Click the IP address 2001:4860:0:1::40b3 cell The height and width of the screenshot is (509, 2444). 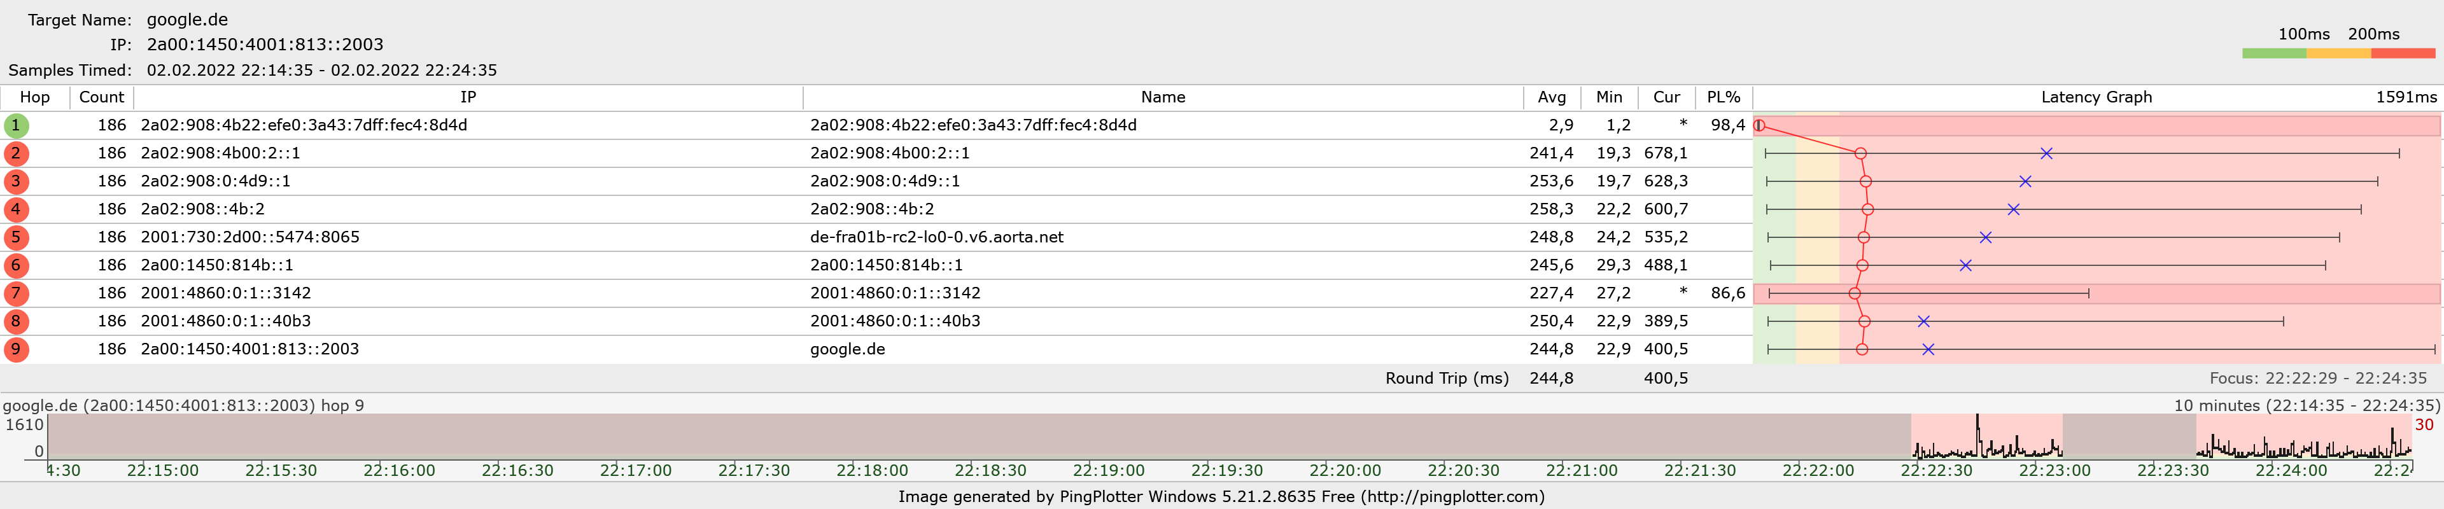226,321
